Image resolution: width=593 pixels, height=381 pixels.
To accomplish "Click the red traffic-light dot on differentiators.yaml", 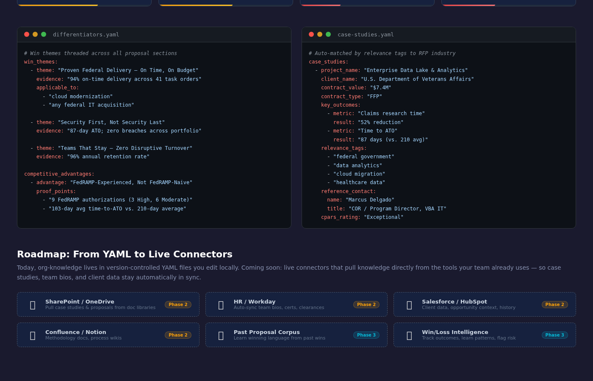I will click(26, 34).
